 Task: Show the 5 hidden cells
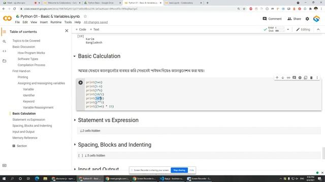coord(95,156)
